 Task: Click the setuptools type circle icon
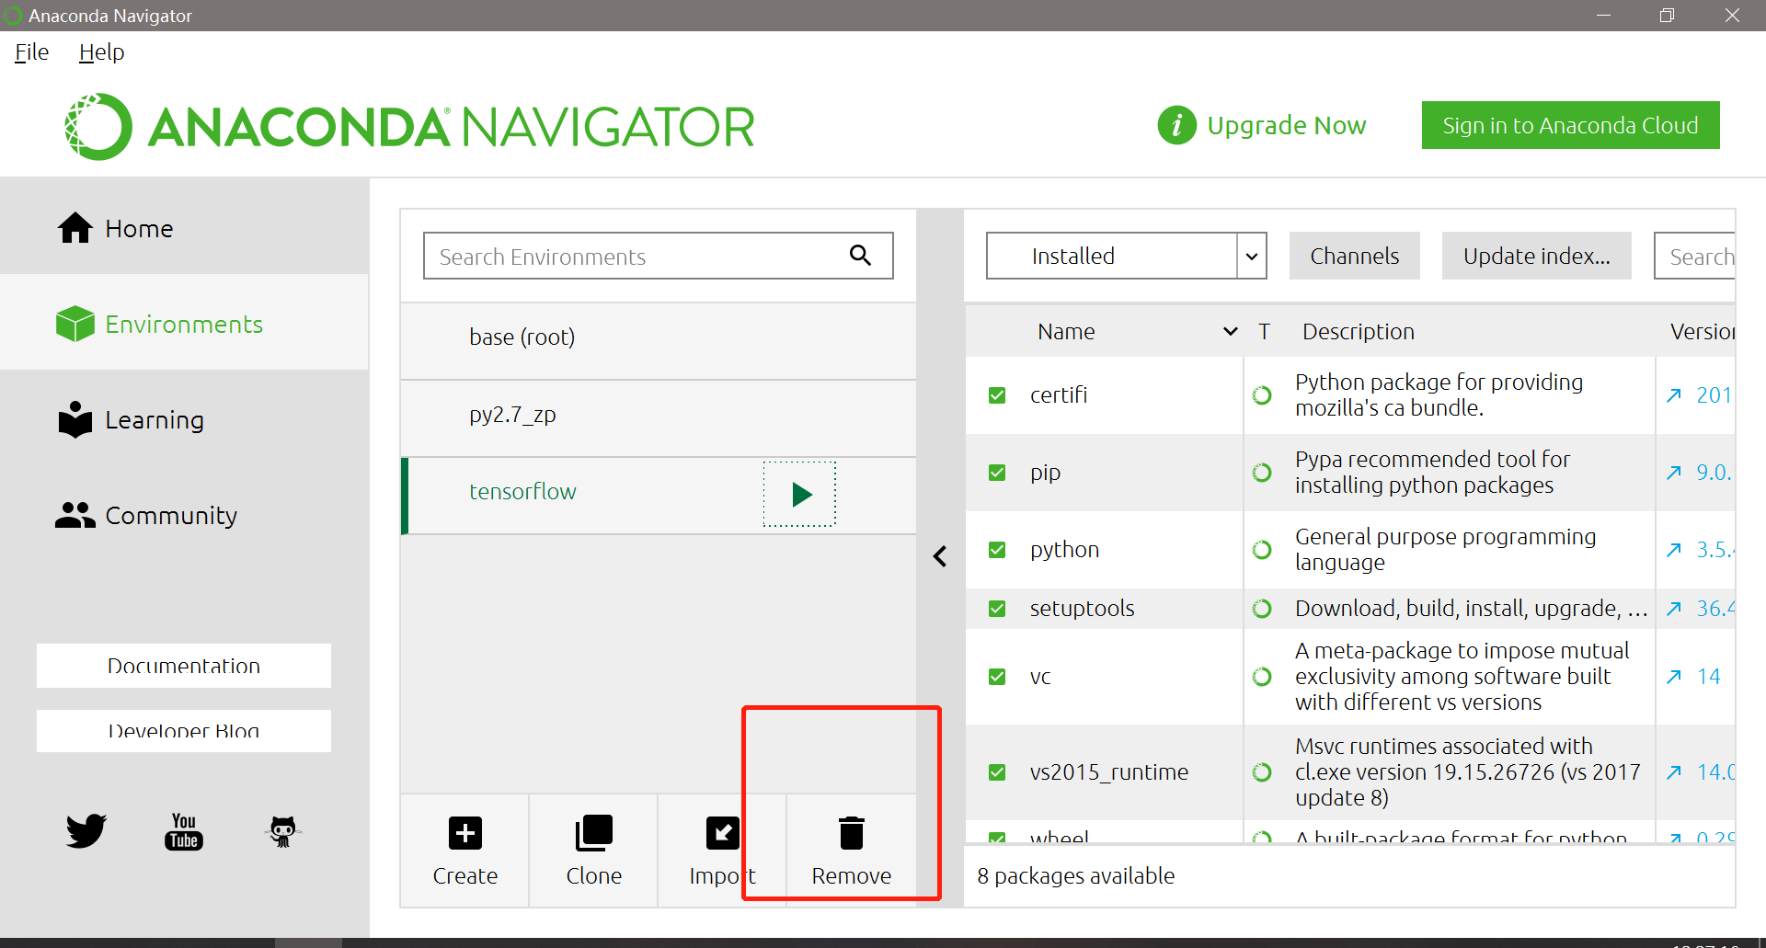click(x=1262, y=609)
